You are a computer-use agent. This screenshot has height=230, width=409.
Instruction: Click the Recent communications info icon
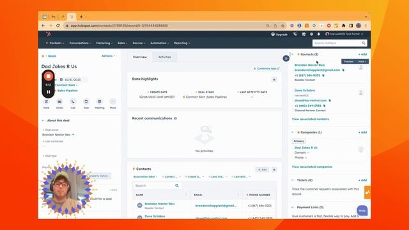(x=175, y=118)
